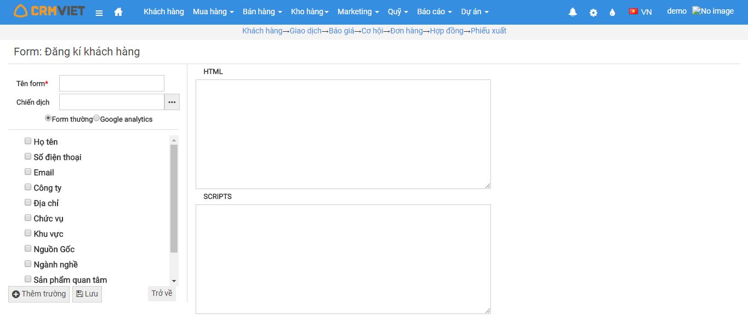Click inside the HTML textarea
Screen dimensions: 748x320
343,134
